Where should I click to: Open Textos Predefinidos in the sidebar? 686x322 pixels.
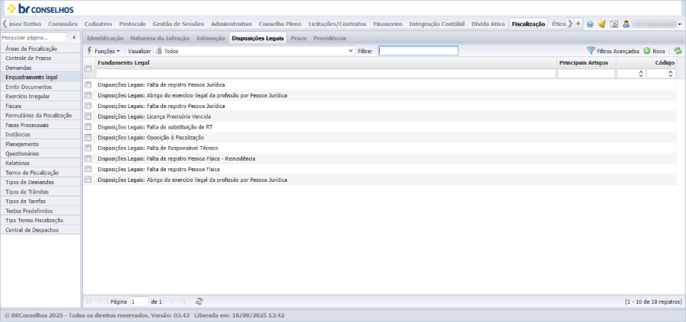tap(40, 211)
